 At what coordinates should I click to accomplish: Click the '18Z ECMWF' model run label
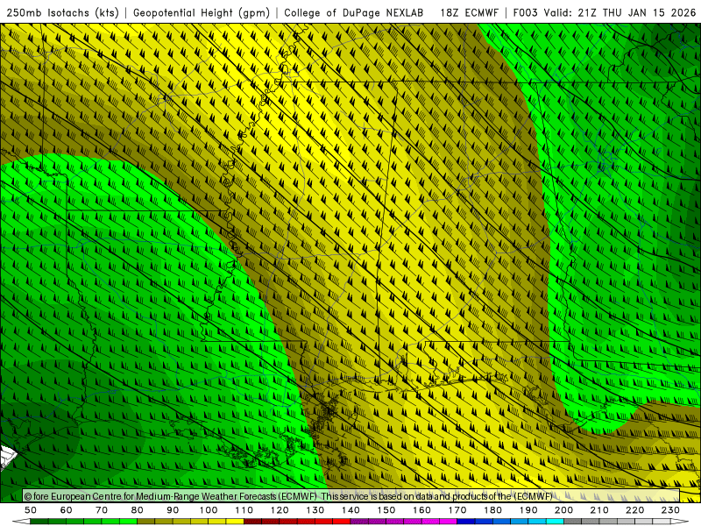point(469,12)
